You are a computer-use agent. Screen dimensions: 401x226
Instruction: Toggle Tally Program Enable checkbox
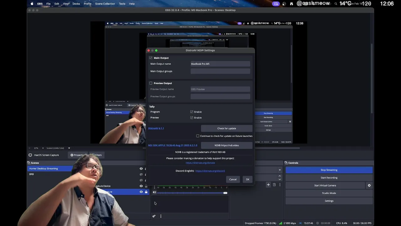[192, 112]
